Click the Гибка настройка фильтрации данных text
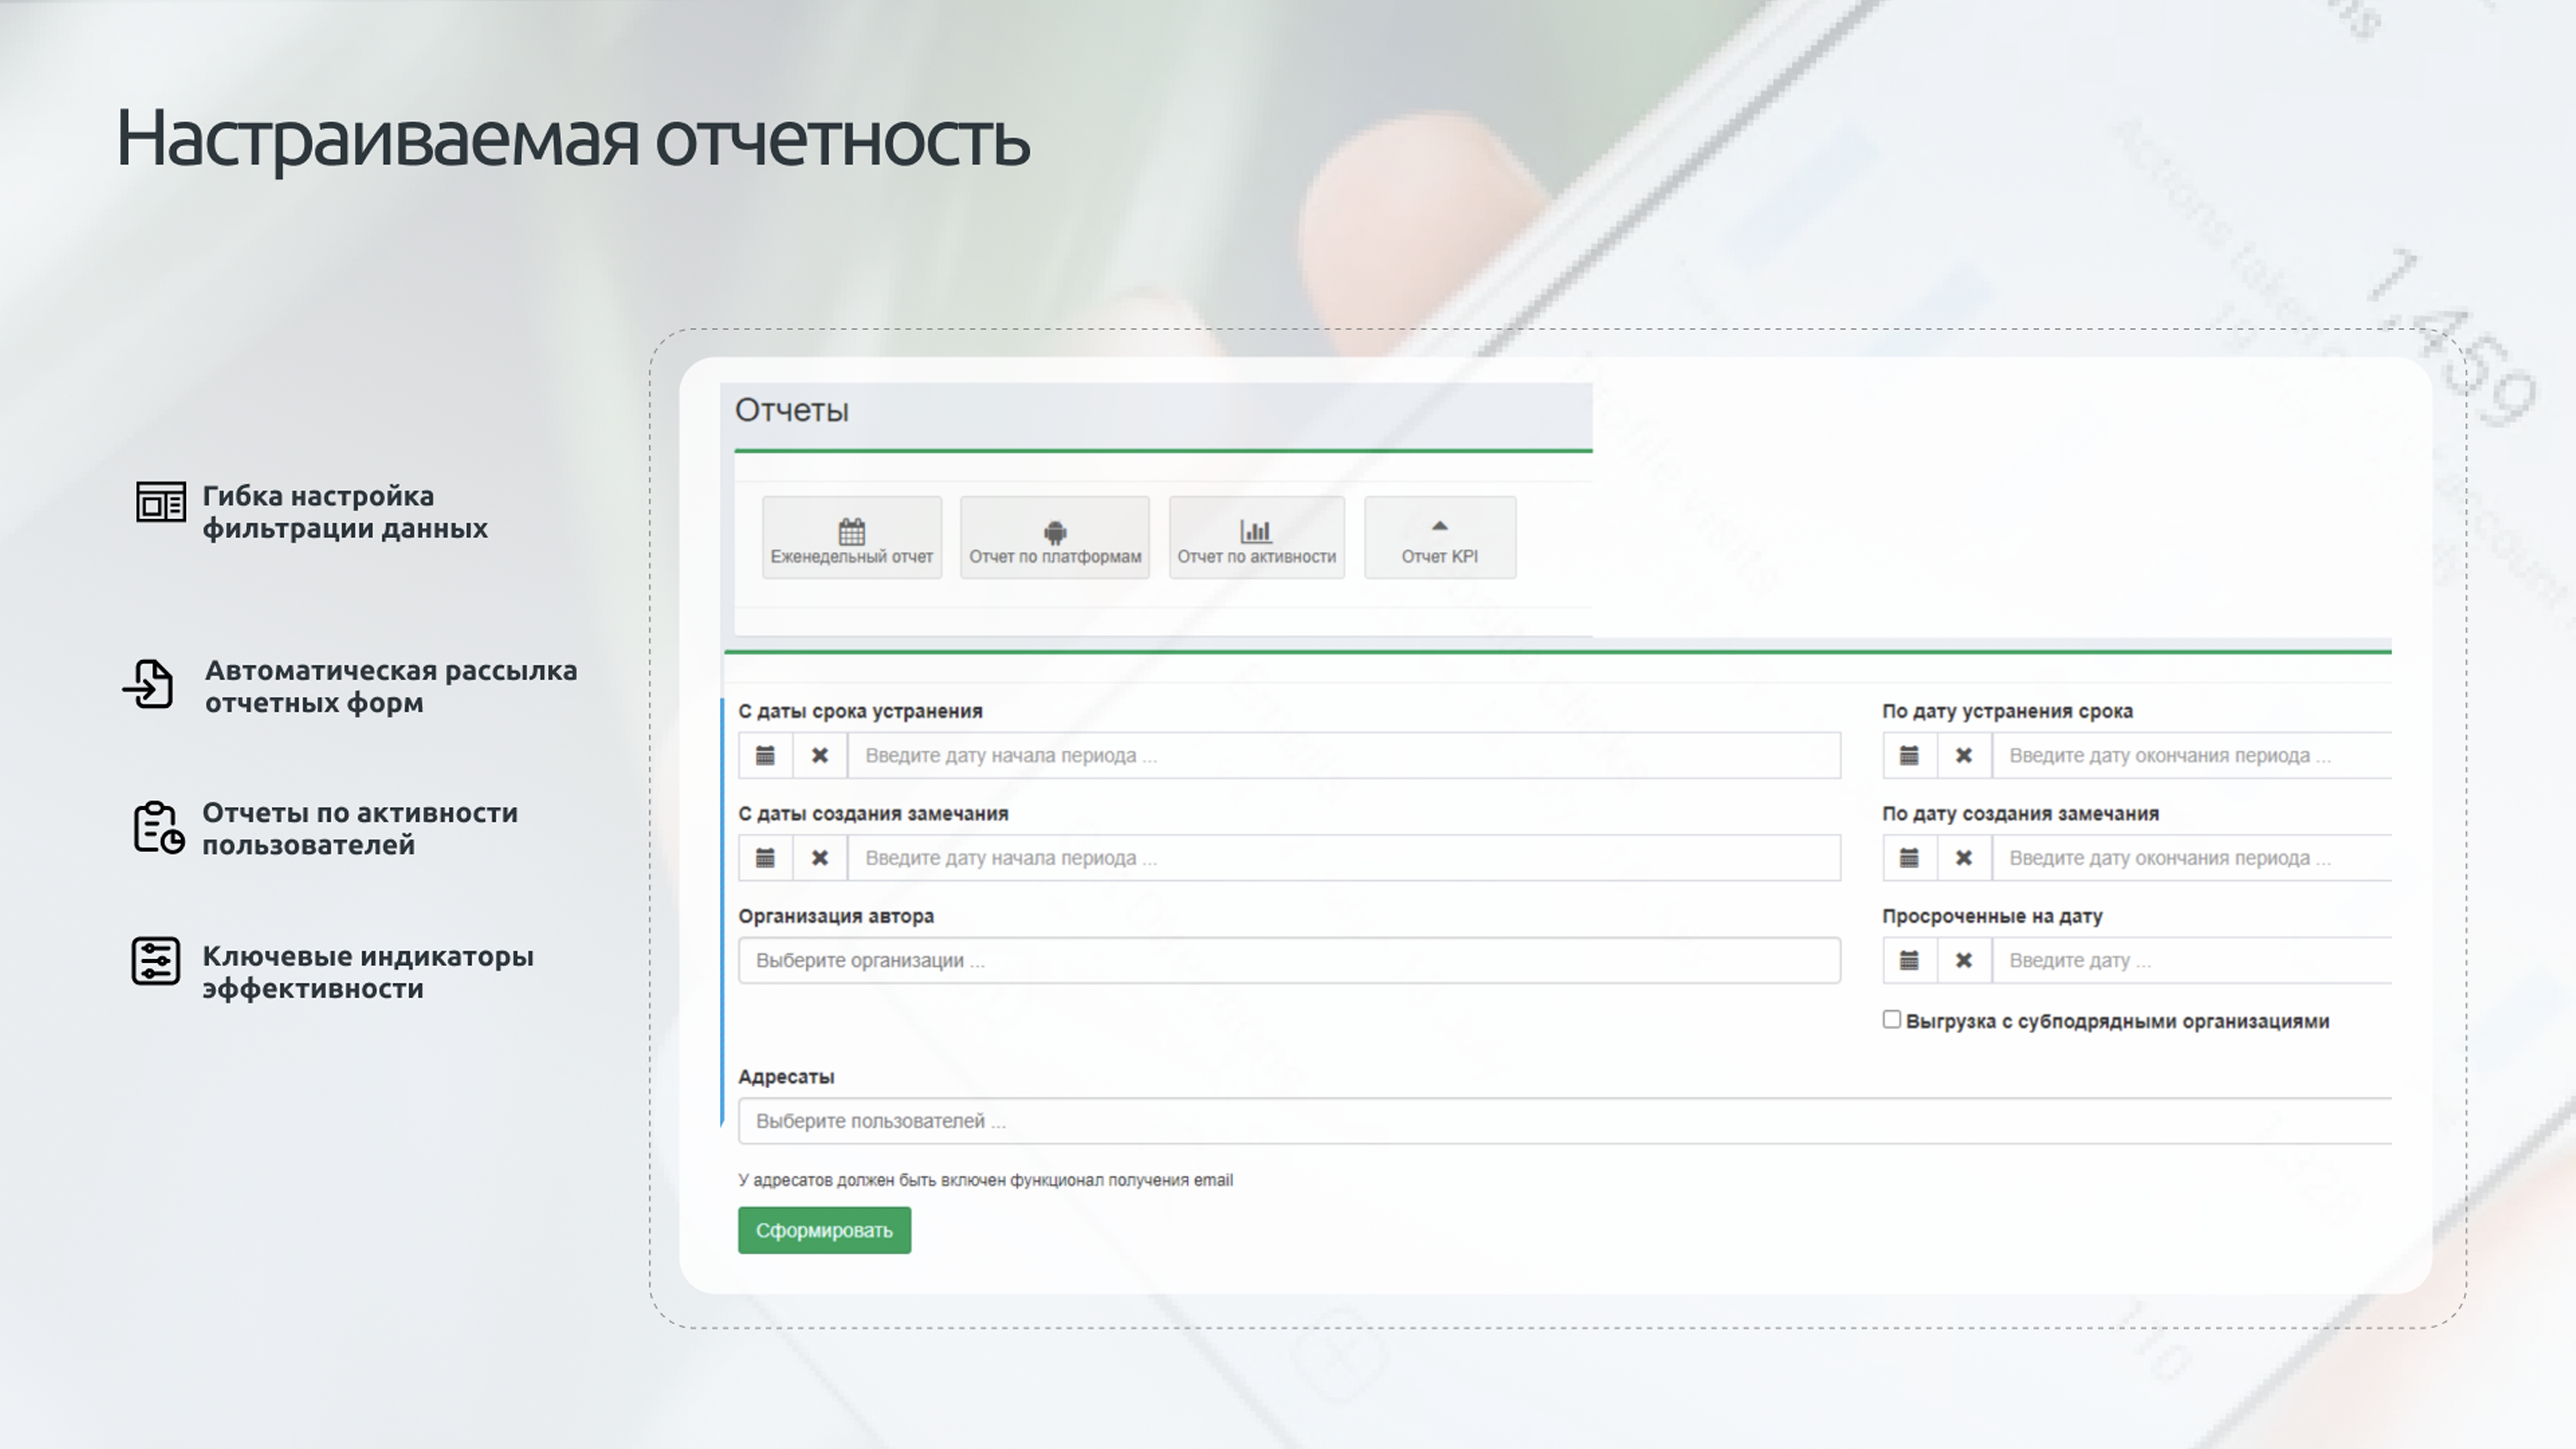Screen dimensions: 2576x1449 345,512
